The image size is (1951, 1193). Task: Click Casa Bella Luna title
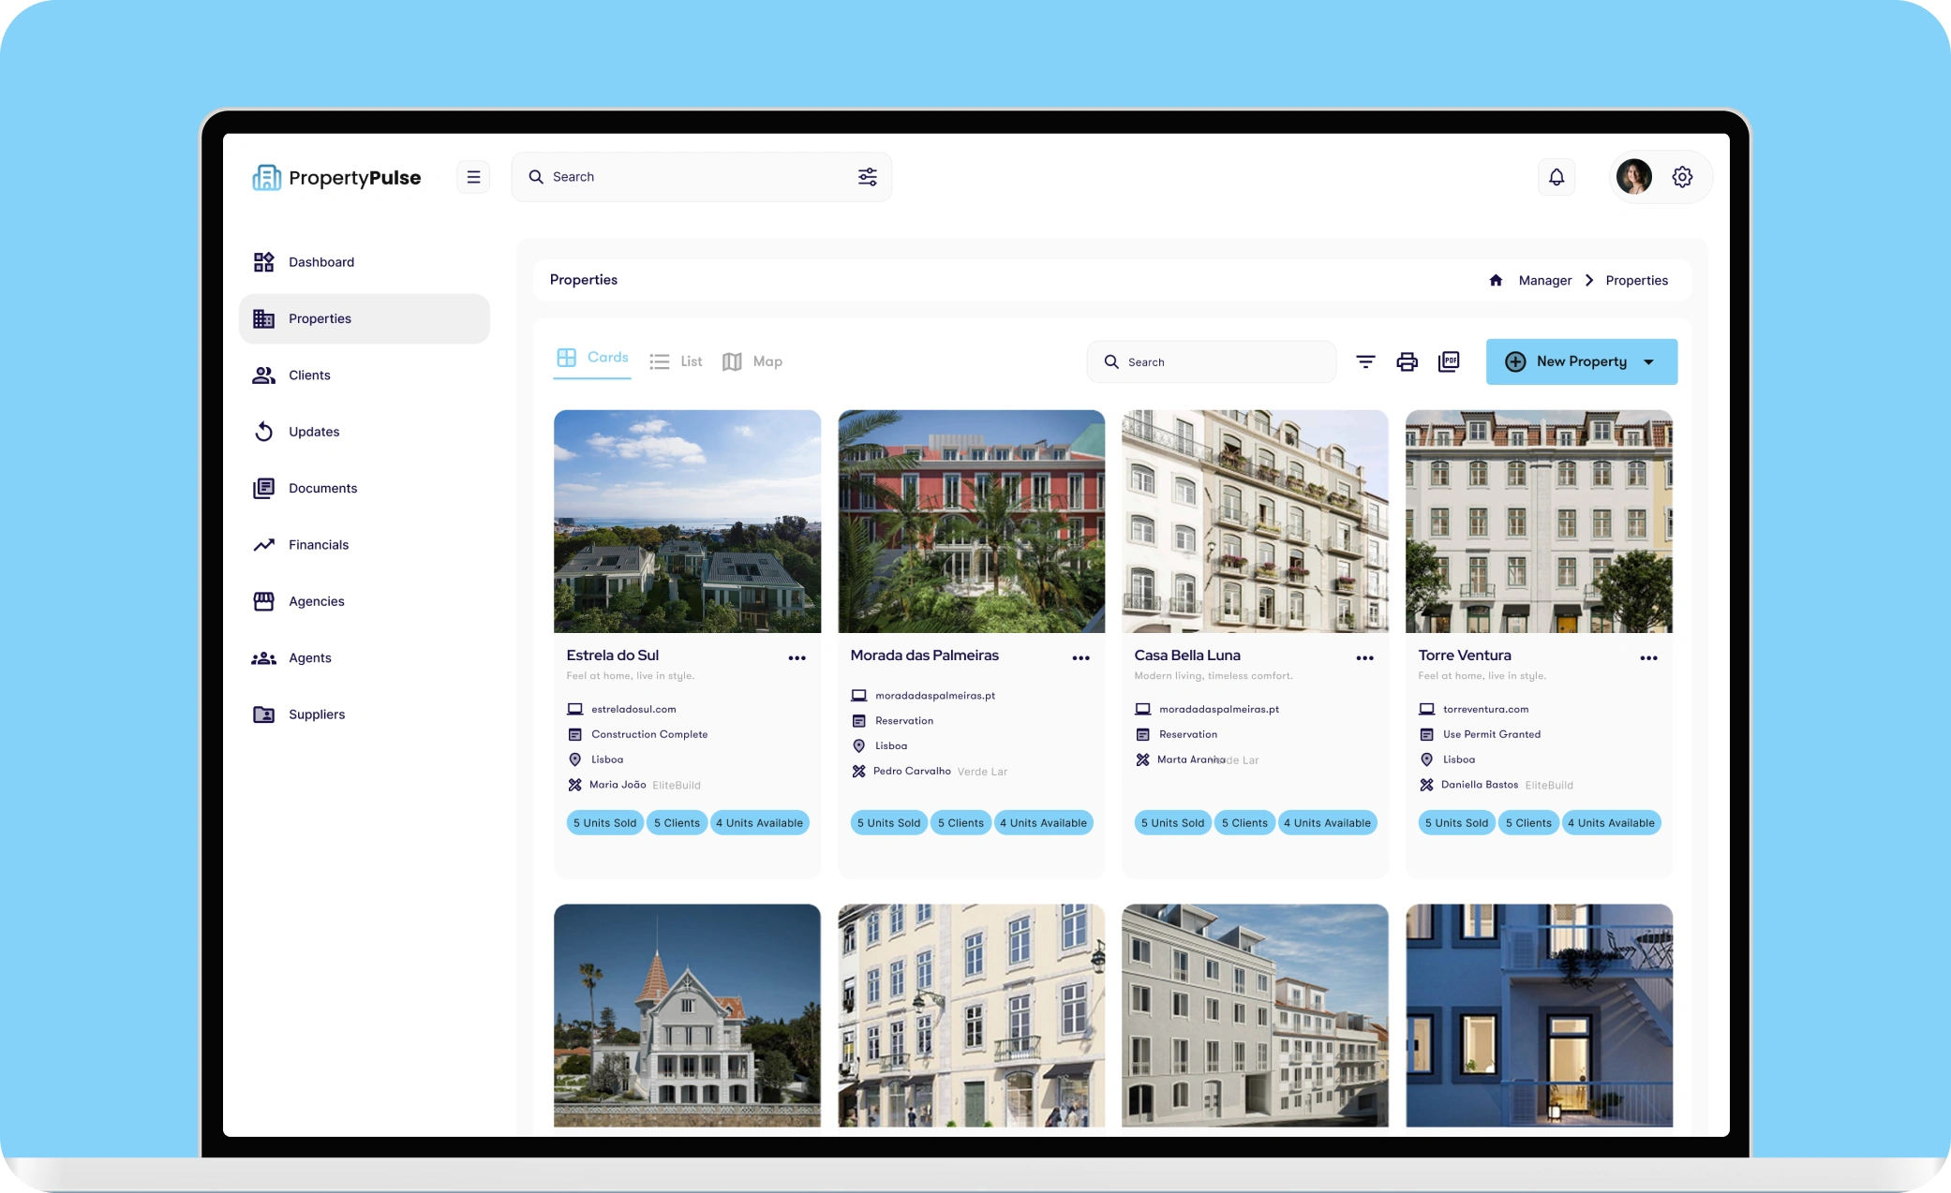click(1187, 655)
